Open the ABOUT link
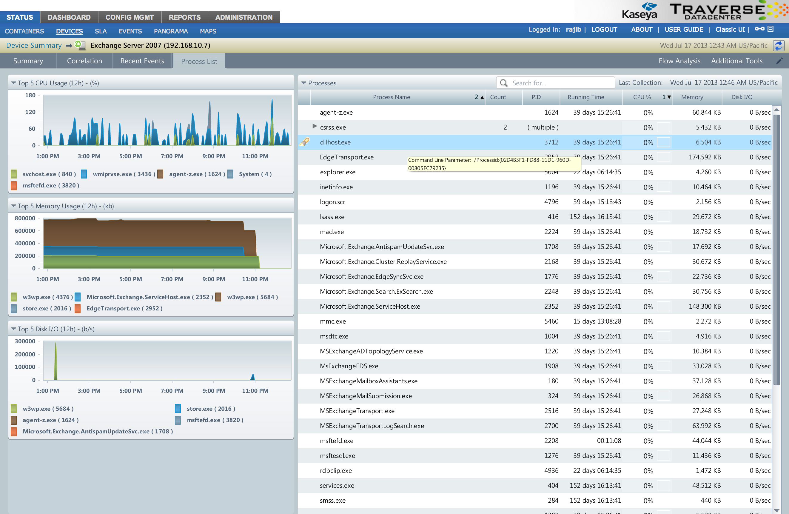The height and width of the screenshot is (514, 789). [642, 30]
